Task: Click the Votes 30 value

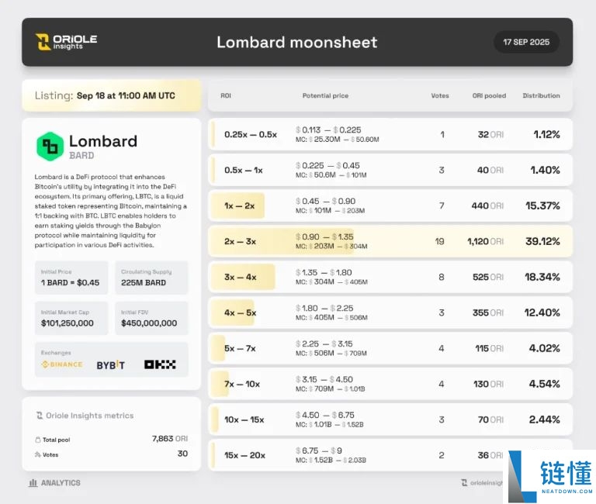Action: pyautogui.click(x=183, y=454)
